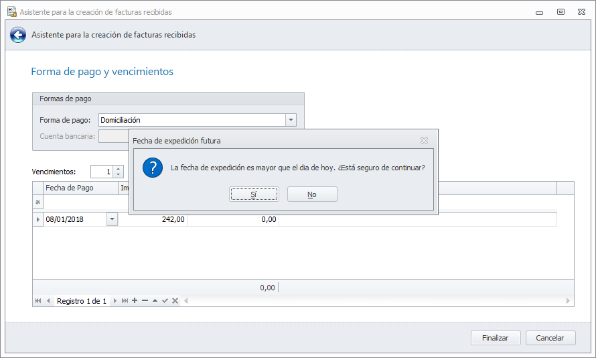Image resolution: width=596 pixels, height=358 pixels.
Task: Open the Forma de pago dropdown
Action: pyautogui.click(x=291, y=120)
